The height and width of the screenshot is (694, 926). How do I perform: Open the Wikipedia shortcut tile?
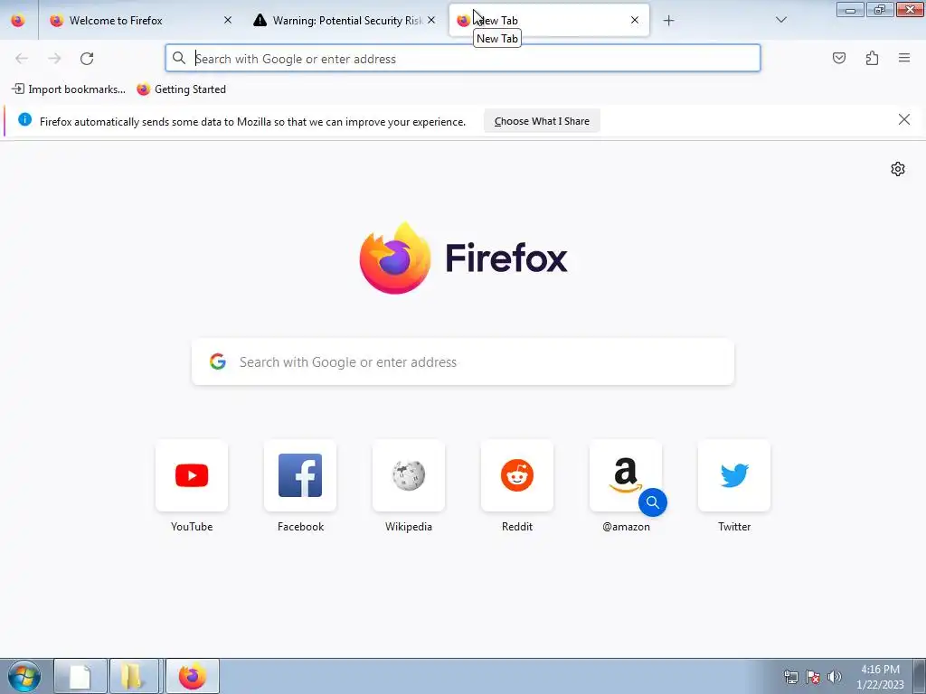409,475
